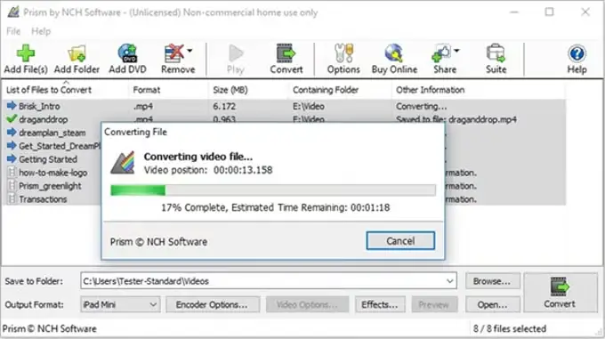Open Options from the toolbar

point(343,59)
